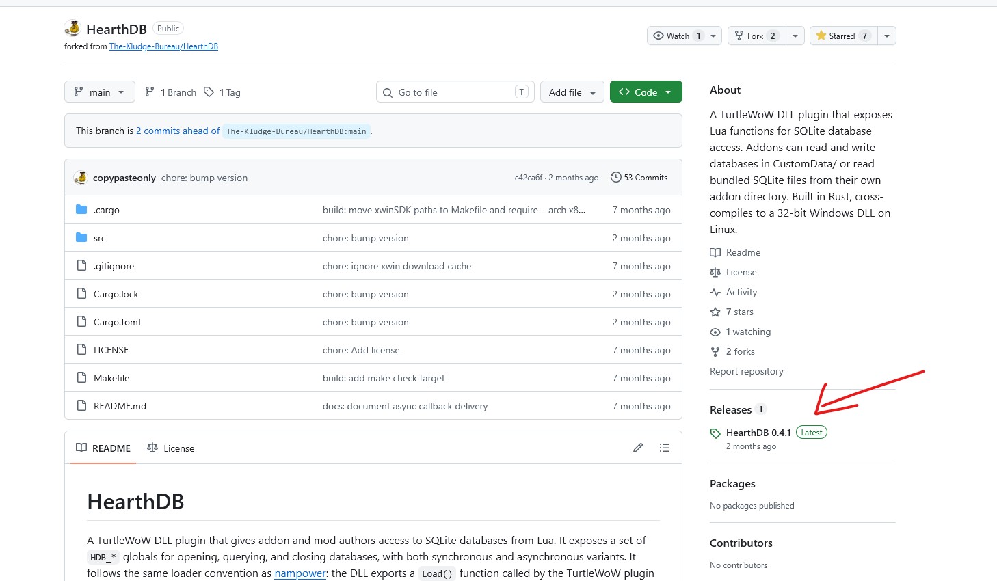
Task: Click the commit history clock icon
Action: tap(616, 177)
